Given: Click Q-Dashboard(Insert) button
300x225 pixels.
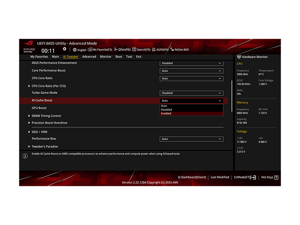Looking at the screenshot, I should click(x=192, y=177).
